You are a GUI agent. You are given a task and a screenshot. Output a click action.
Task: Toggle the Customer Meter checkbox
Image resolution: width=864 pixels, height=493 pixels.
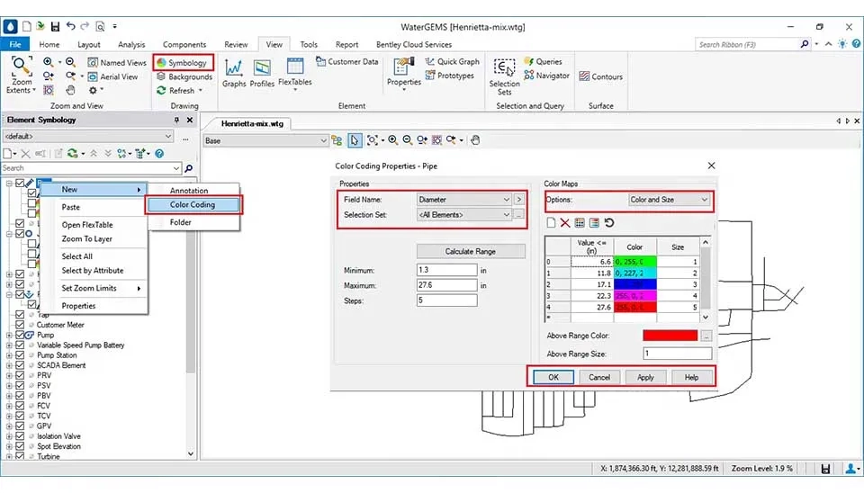(x=20, y=325)
